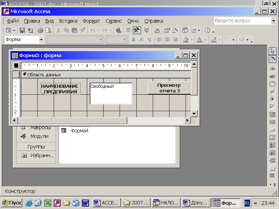This screenshot has width=279, height=209.
Task: Open the Code builder icon
Action: [x=157, y=30]
